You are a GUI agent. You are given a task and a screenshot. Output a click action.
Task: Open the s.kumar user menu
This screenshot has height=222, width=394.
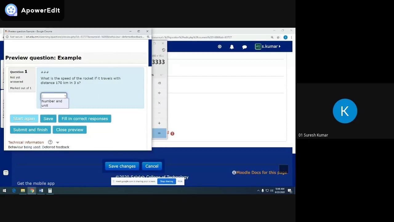pos(268,47)
